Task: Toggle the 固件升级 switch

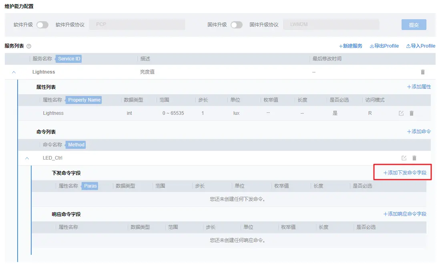Action: [237, 25]
